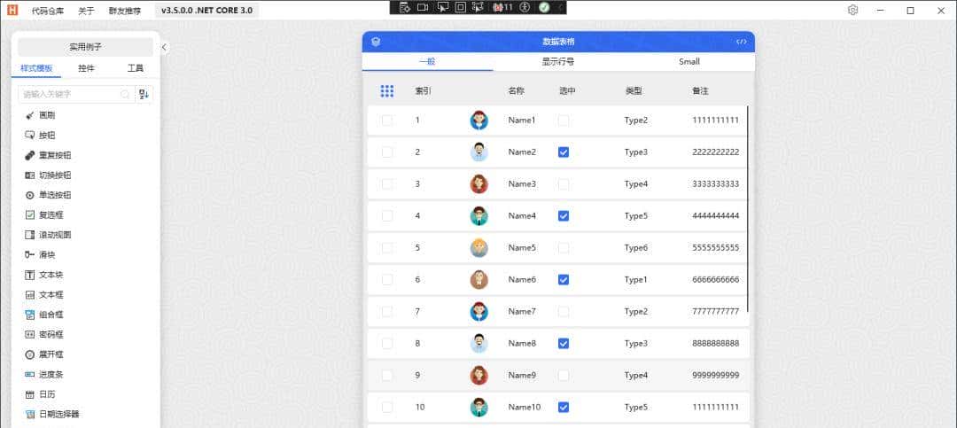Open the 文本框 text box icon
Viewport: 957px width, 428px height.
coord(29,295)
